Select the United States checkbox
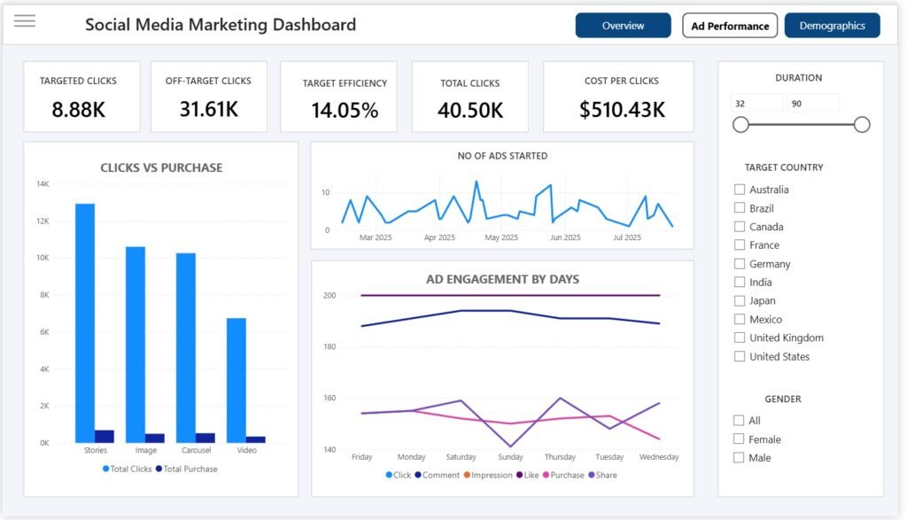 (x=740, y=356)
